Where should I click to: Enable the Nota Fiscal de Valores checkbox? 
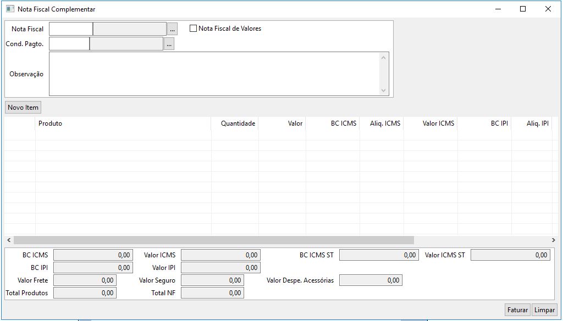pos(193,29)
